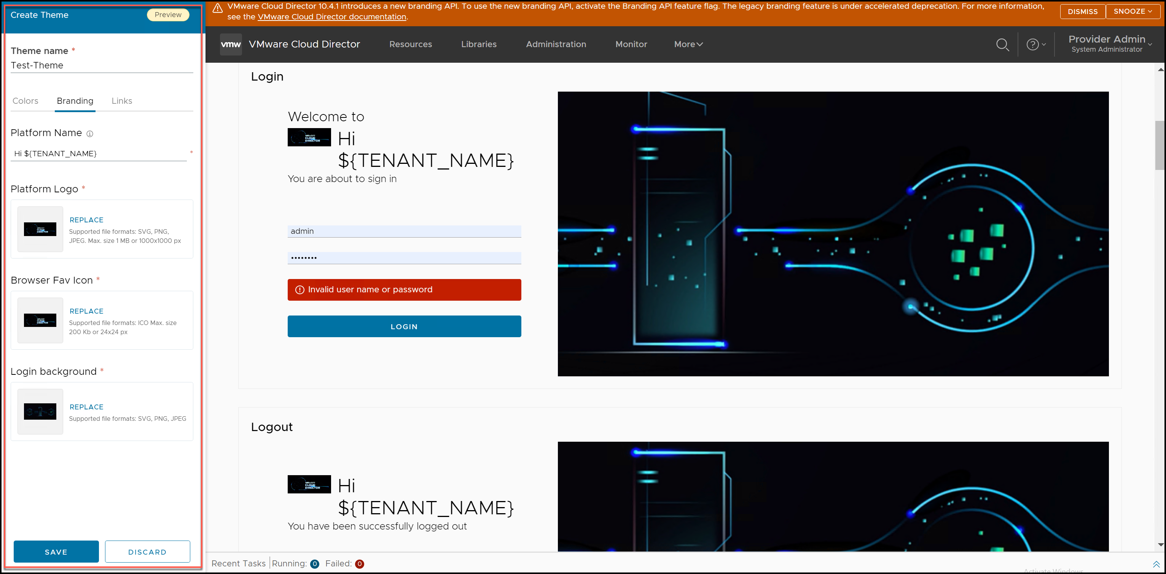Expand Provider Admin user menu
Image resolution: width=1166 pixels, height=574 pixels.
click(1109, 44)
